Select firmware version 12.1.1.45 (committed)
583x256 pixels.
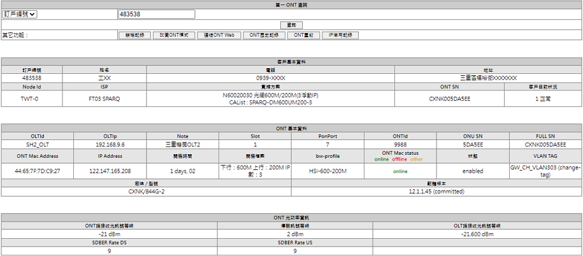tap(436, 191)
